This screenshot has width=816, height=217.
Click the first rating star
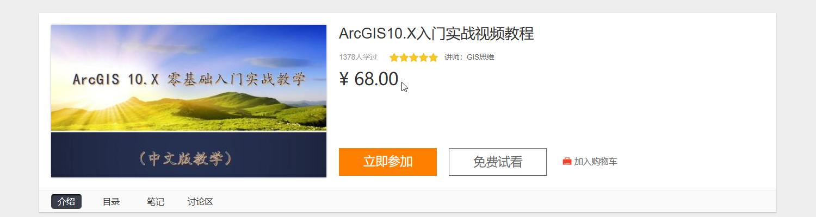point(394,58)
